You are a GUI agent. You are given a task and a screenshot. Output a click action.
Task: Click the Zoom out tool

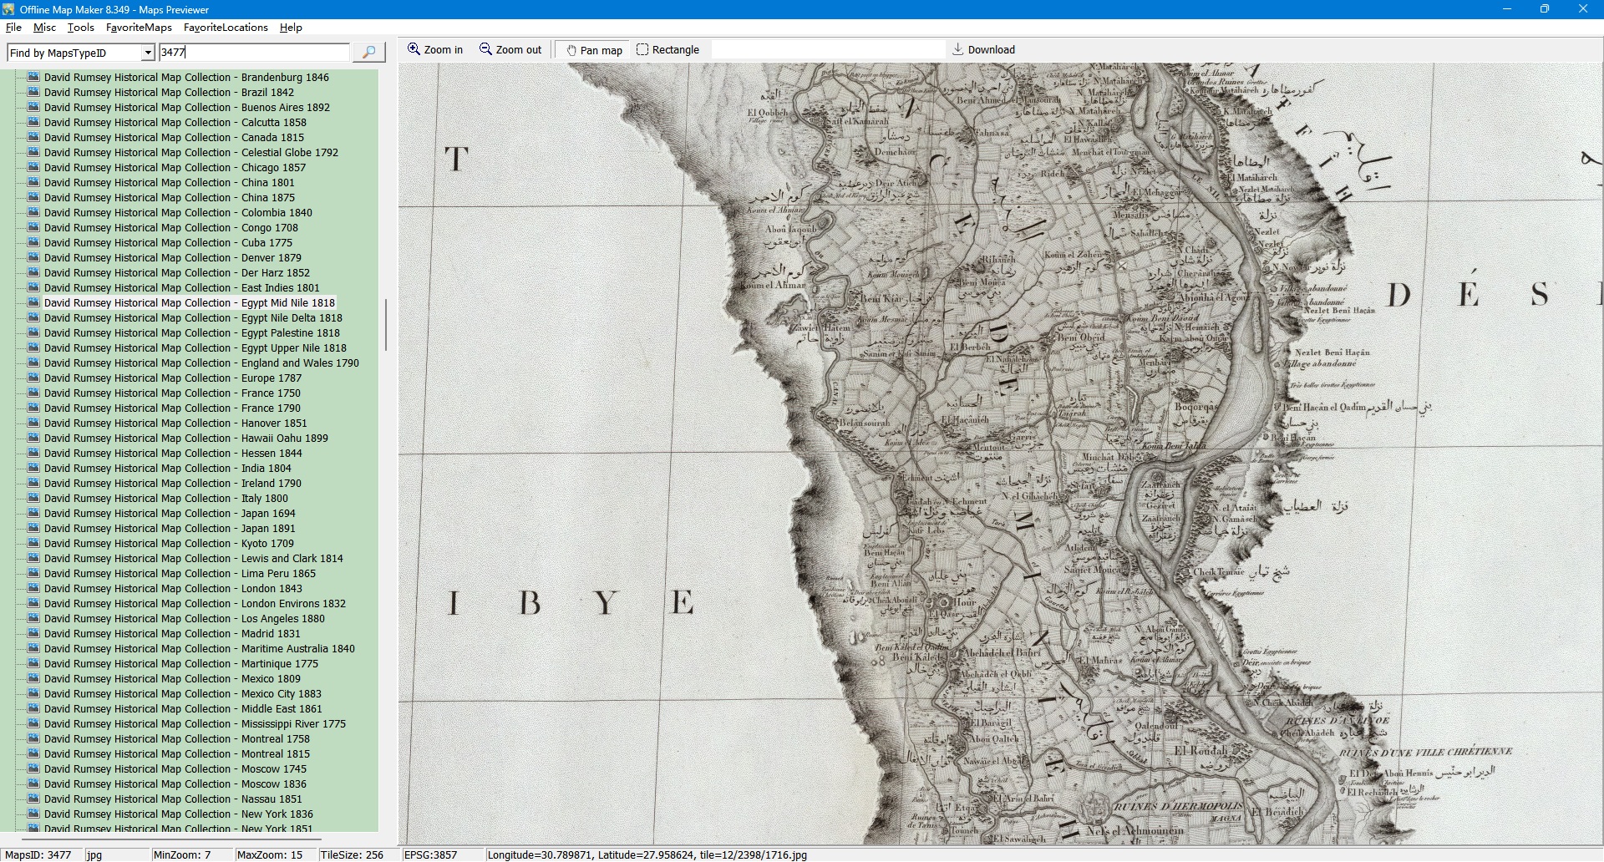510,50
